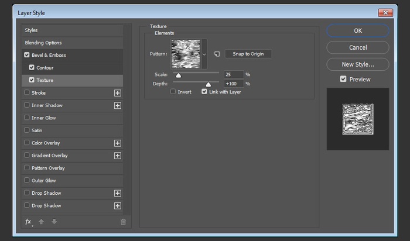The width and height of the screenshot is (410, 241).
Task: Click the Depth slider handle
Action: 208,84
